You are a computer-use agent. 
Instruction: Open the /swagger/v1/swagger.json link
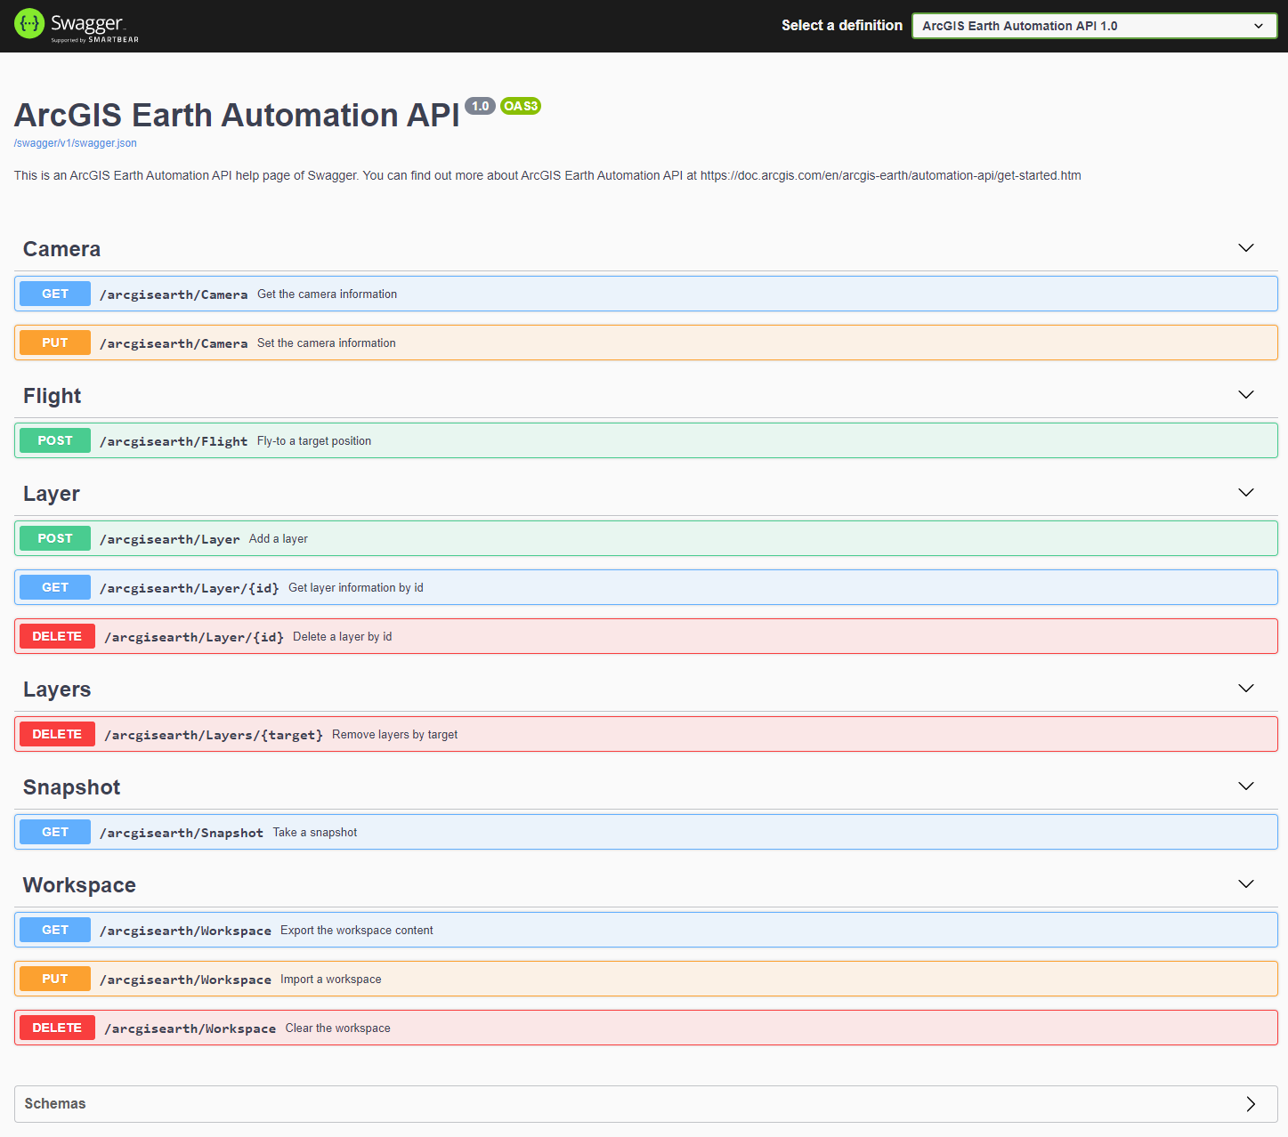coord(75,142)
